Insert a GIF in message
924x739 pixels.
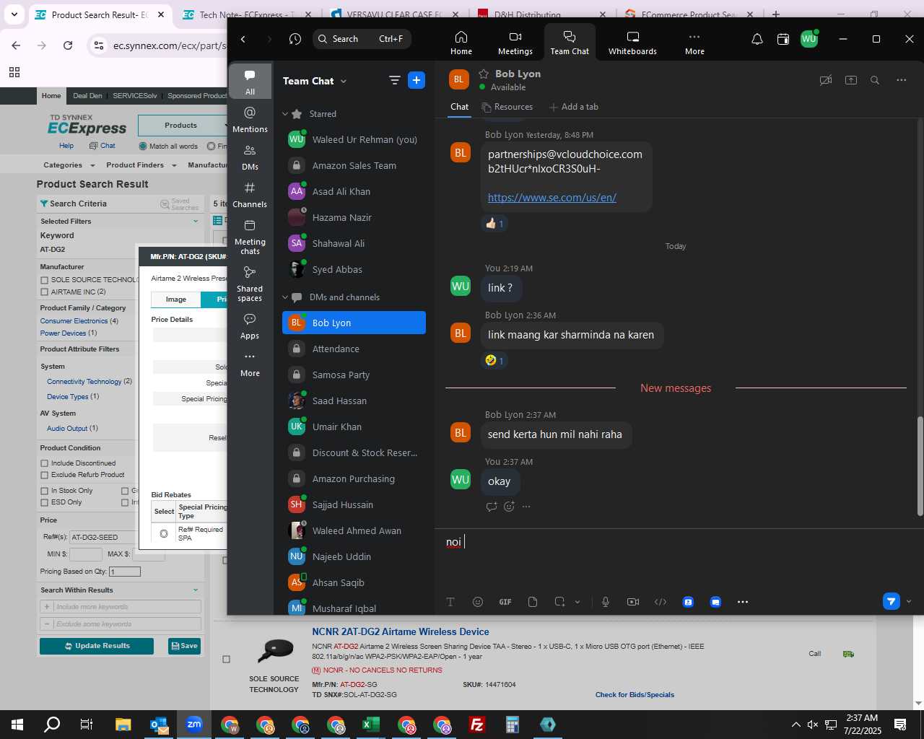coord(505,602)
